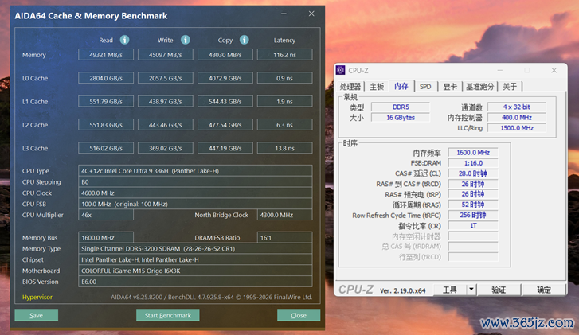Click the DRAM:FSB Ratio value 16:1

pyautogui.click(x=284, y=238)
